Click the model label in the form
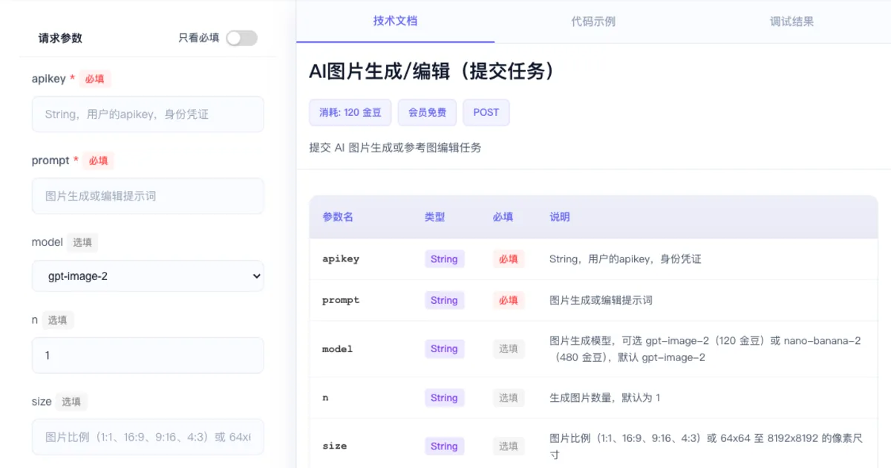Image resolution: width=891 pixels, height=468 pixels. tap(48, 242)
